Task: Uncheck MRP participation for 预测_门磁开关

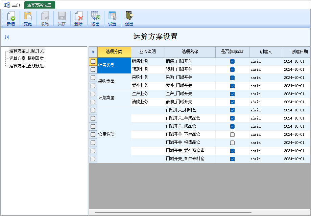Action: (233, 69)
